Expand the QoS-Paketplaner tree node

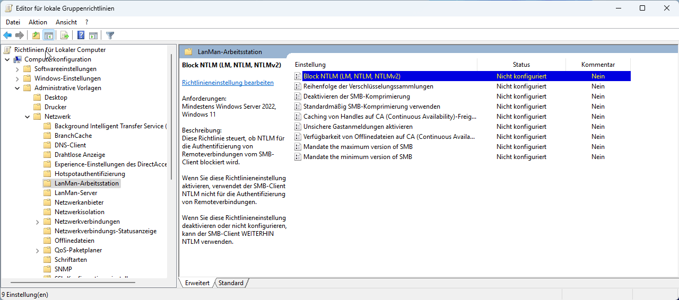click(37, 250)
